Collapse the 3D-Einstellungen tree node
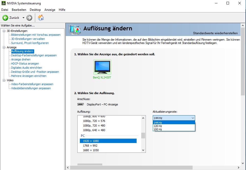 pos(4,31)
